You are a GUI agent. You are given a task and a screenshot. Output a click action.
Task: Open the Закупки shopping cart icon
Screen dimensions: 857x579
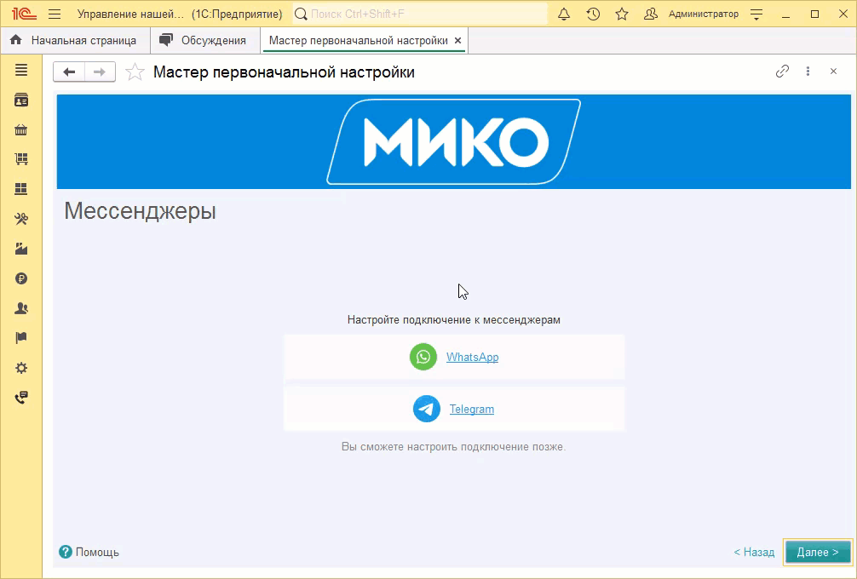(x=22, y=158)
